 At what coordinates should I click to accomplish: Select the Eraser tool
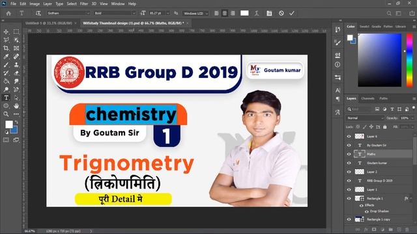(16, 73)
